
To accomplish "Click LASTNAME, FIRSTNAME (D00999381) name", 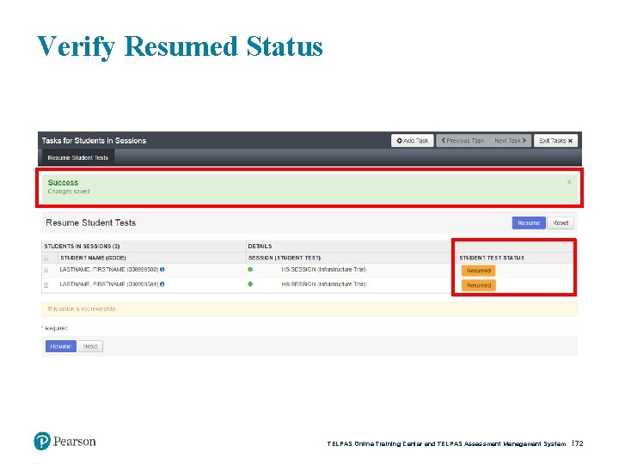I will (109, 284).
